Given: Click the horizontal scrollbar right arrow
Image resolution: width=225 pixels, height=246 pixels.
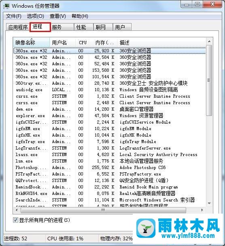Looking at the screenshot, I should (x=202, y=210).
